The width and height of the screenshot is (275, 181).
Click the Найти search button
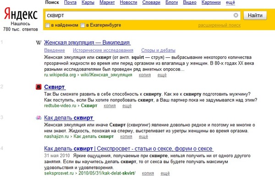255,16
